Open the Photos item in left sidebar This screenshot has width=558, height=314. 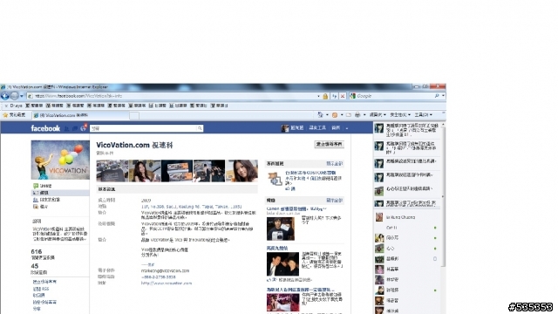(x=41, y=207)
